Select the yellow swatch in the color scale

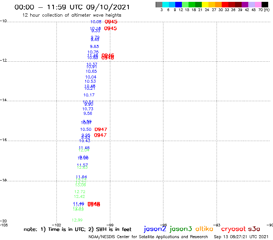pos(205,4)
